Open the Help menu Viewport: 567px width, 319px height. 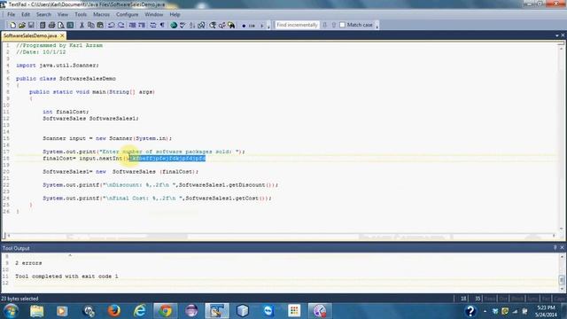pos(175,14)
